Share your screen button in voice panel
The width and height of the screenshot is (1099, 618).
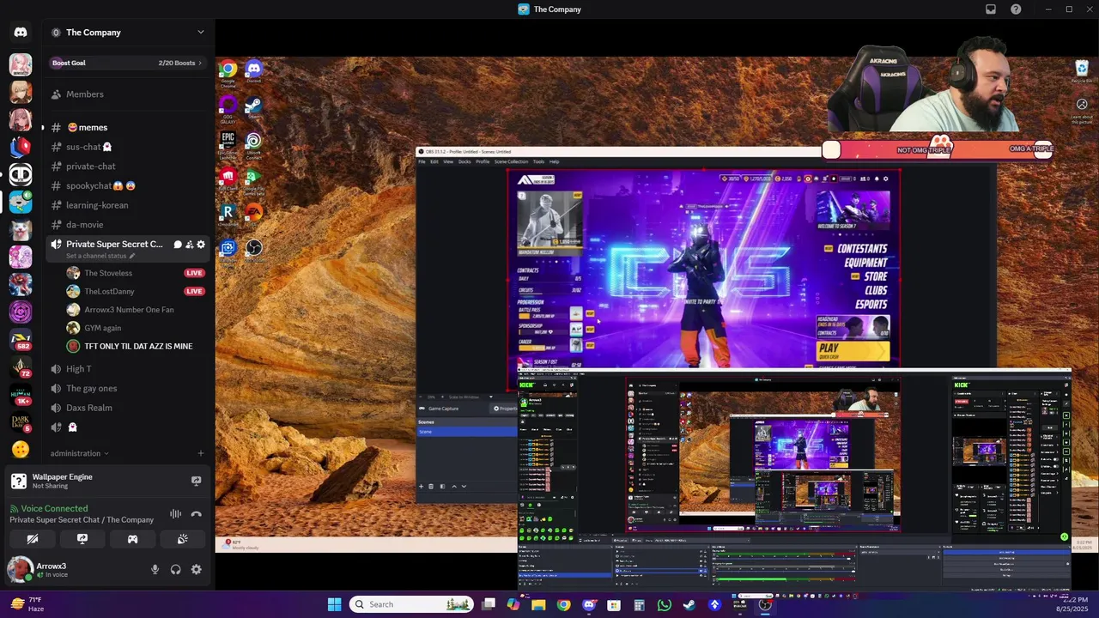pos(82,539)
